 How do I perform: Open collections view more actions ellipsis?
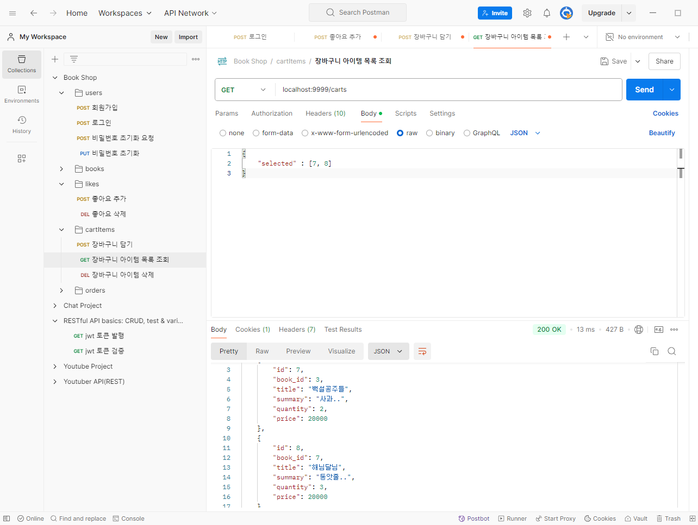click(x=196, y=59)
